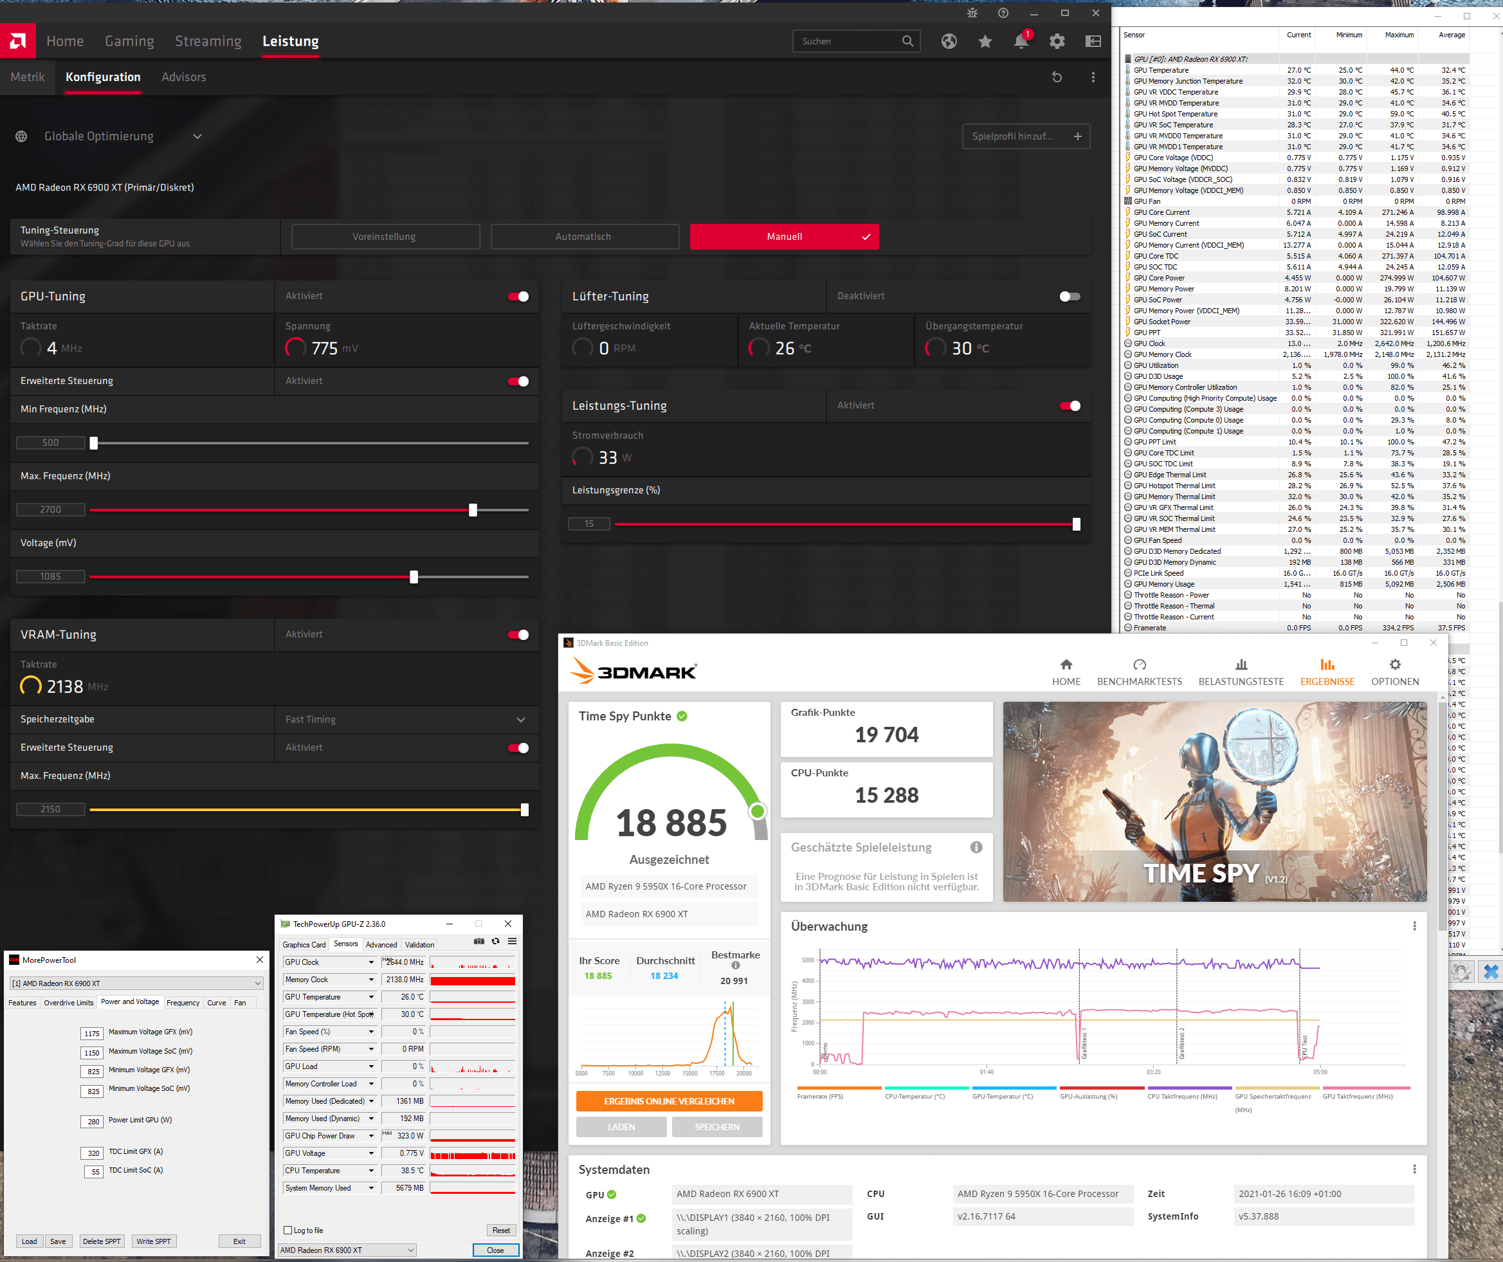The width and height of the screenshot is (1503, 1262).
Task: Open the Überwachung three-dot menu
Action: click(1414, 926)
